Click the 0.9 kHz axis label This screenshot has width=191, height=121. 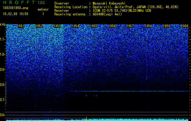(3, 70)
